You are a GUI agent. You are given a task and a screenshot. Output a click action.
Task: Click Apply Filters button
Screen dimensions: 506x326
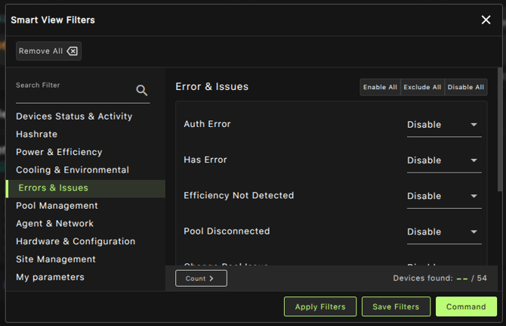point(320,306)
